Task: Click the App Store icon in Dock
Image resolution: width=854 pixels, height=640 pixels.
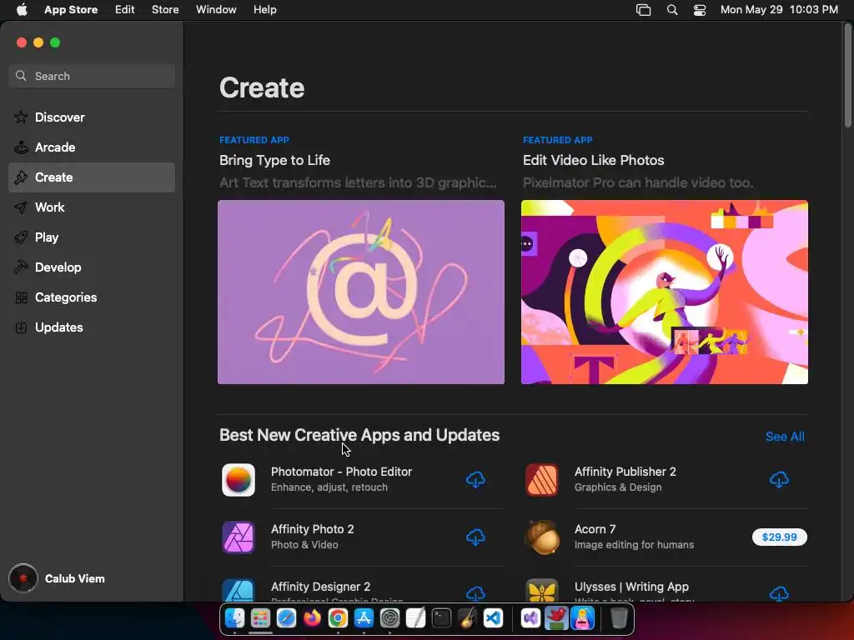Action: [x=364, y=618]
